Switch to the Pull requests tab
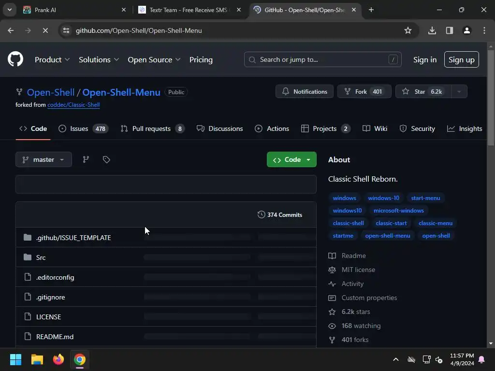Viewport: 495px width, 371px height. coord(152,128)
